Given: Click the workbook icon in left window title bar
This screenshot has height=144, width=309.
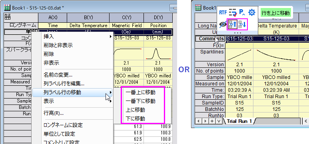Looking at the screenshot, I should 7,8.
